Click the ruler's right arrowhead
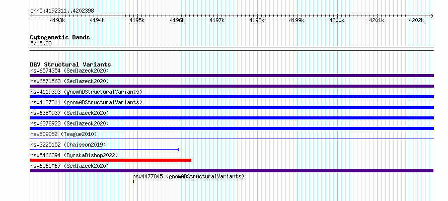The image size is (448, 201). click(432, 16)
